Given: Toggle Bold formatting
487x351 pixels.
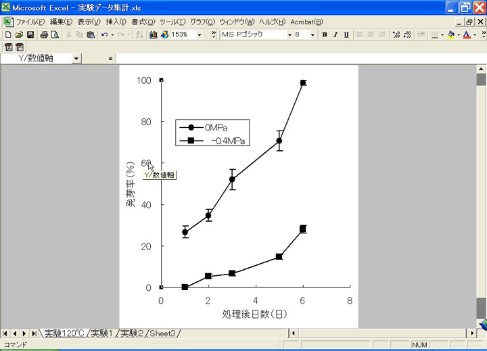Looking at the screenshot, I should pyautogui.click(x=325, y=34).
